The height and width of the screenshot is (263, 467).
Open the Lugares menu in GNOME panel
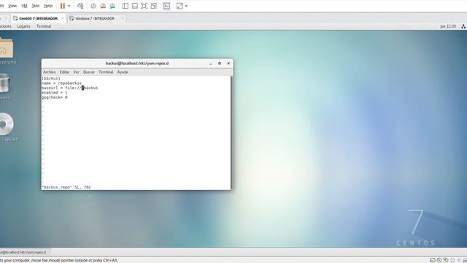point(23,26)
